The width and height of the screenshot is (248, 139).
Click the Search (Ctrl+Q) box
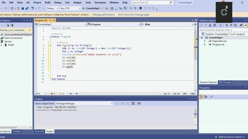pos(152,3)
